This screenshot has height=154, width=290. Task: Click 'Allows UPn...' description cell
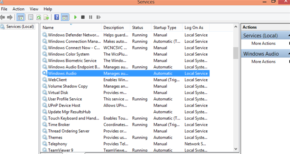pos(115,105)
